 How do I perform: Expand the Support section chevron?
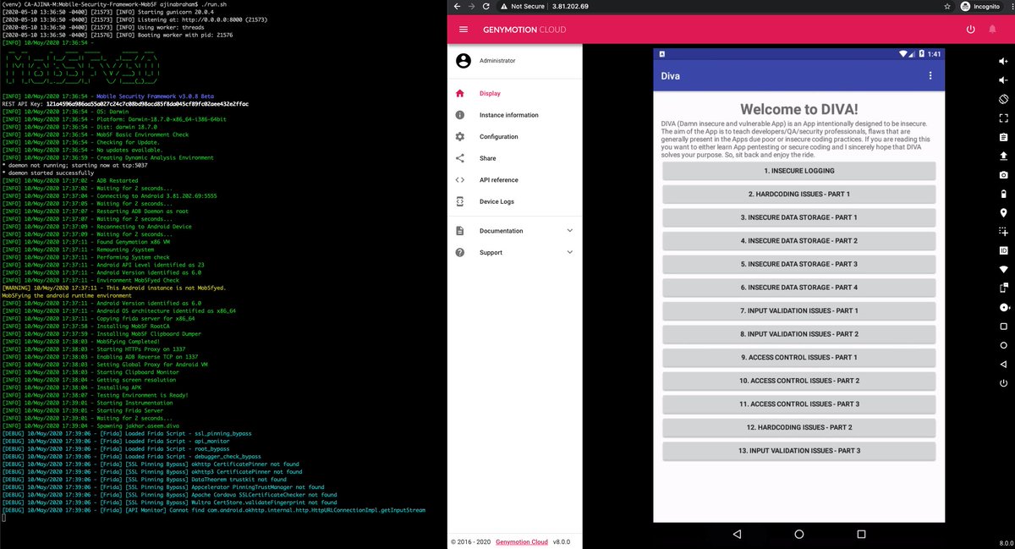[569, 252]
